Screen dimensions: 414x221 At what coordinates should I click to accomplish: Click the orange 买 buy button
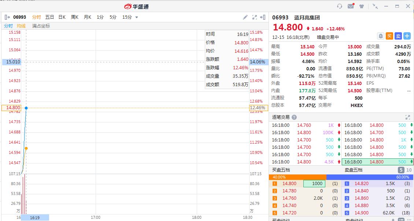[x=389, y=36]
